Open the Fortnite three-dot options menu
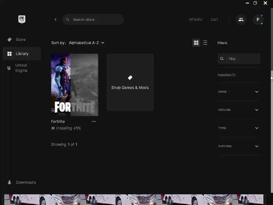This screenshot has width=273, height=205. point(94,121)
